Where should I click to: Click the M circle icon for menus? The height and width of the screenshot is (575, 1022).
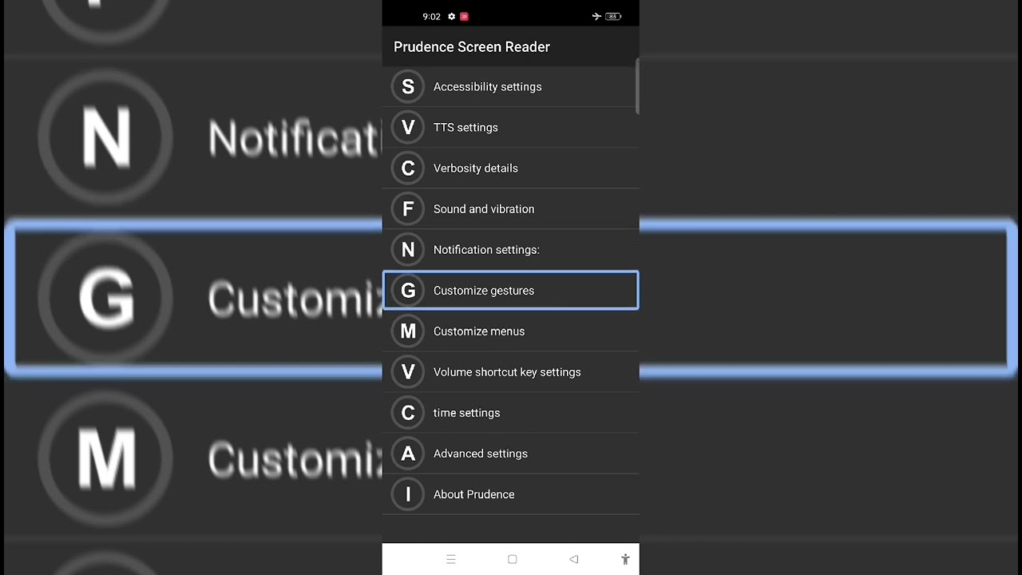[408, 331]
